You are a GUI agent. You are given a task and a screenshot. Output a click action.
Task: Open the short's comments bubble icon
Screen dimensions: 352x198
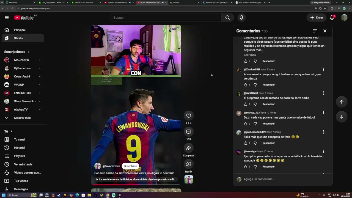click(189, 132)
